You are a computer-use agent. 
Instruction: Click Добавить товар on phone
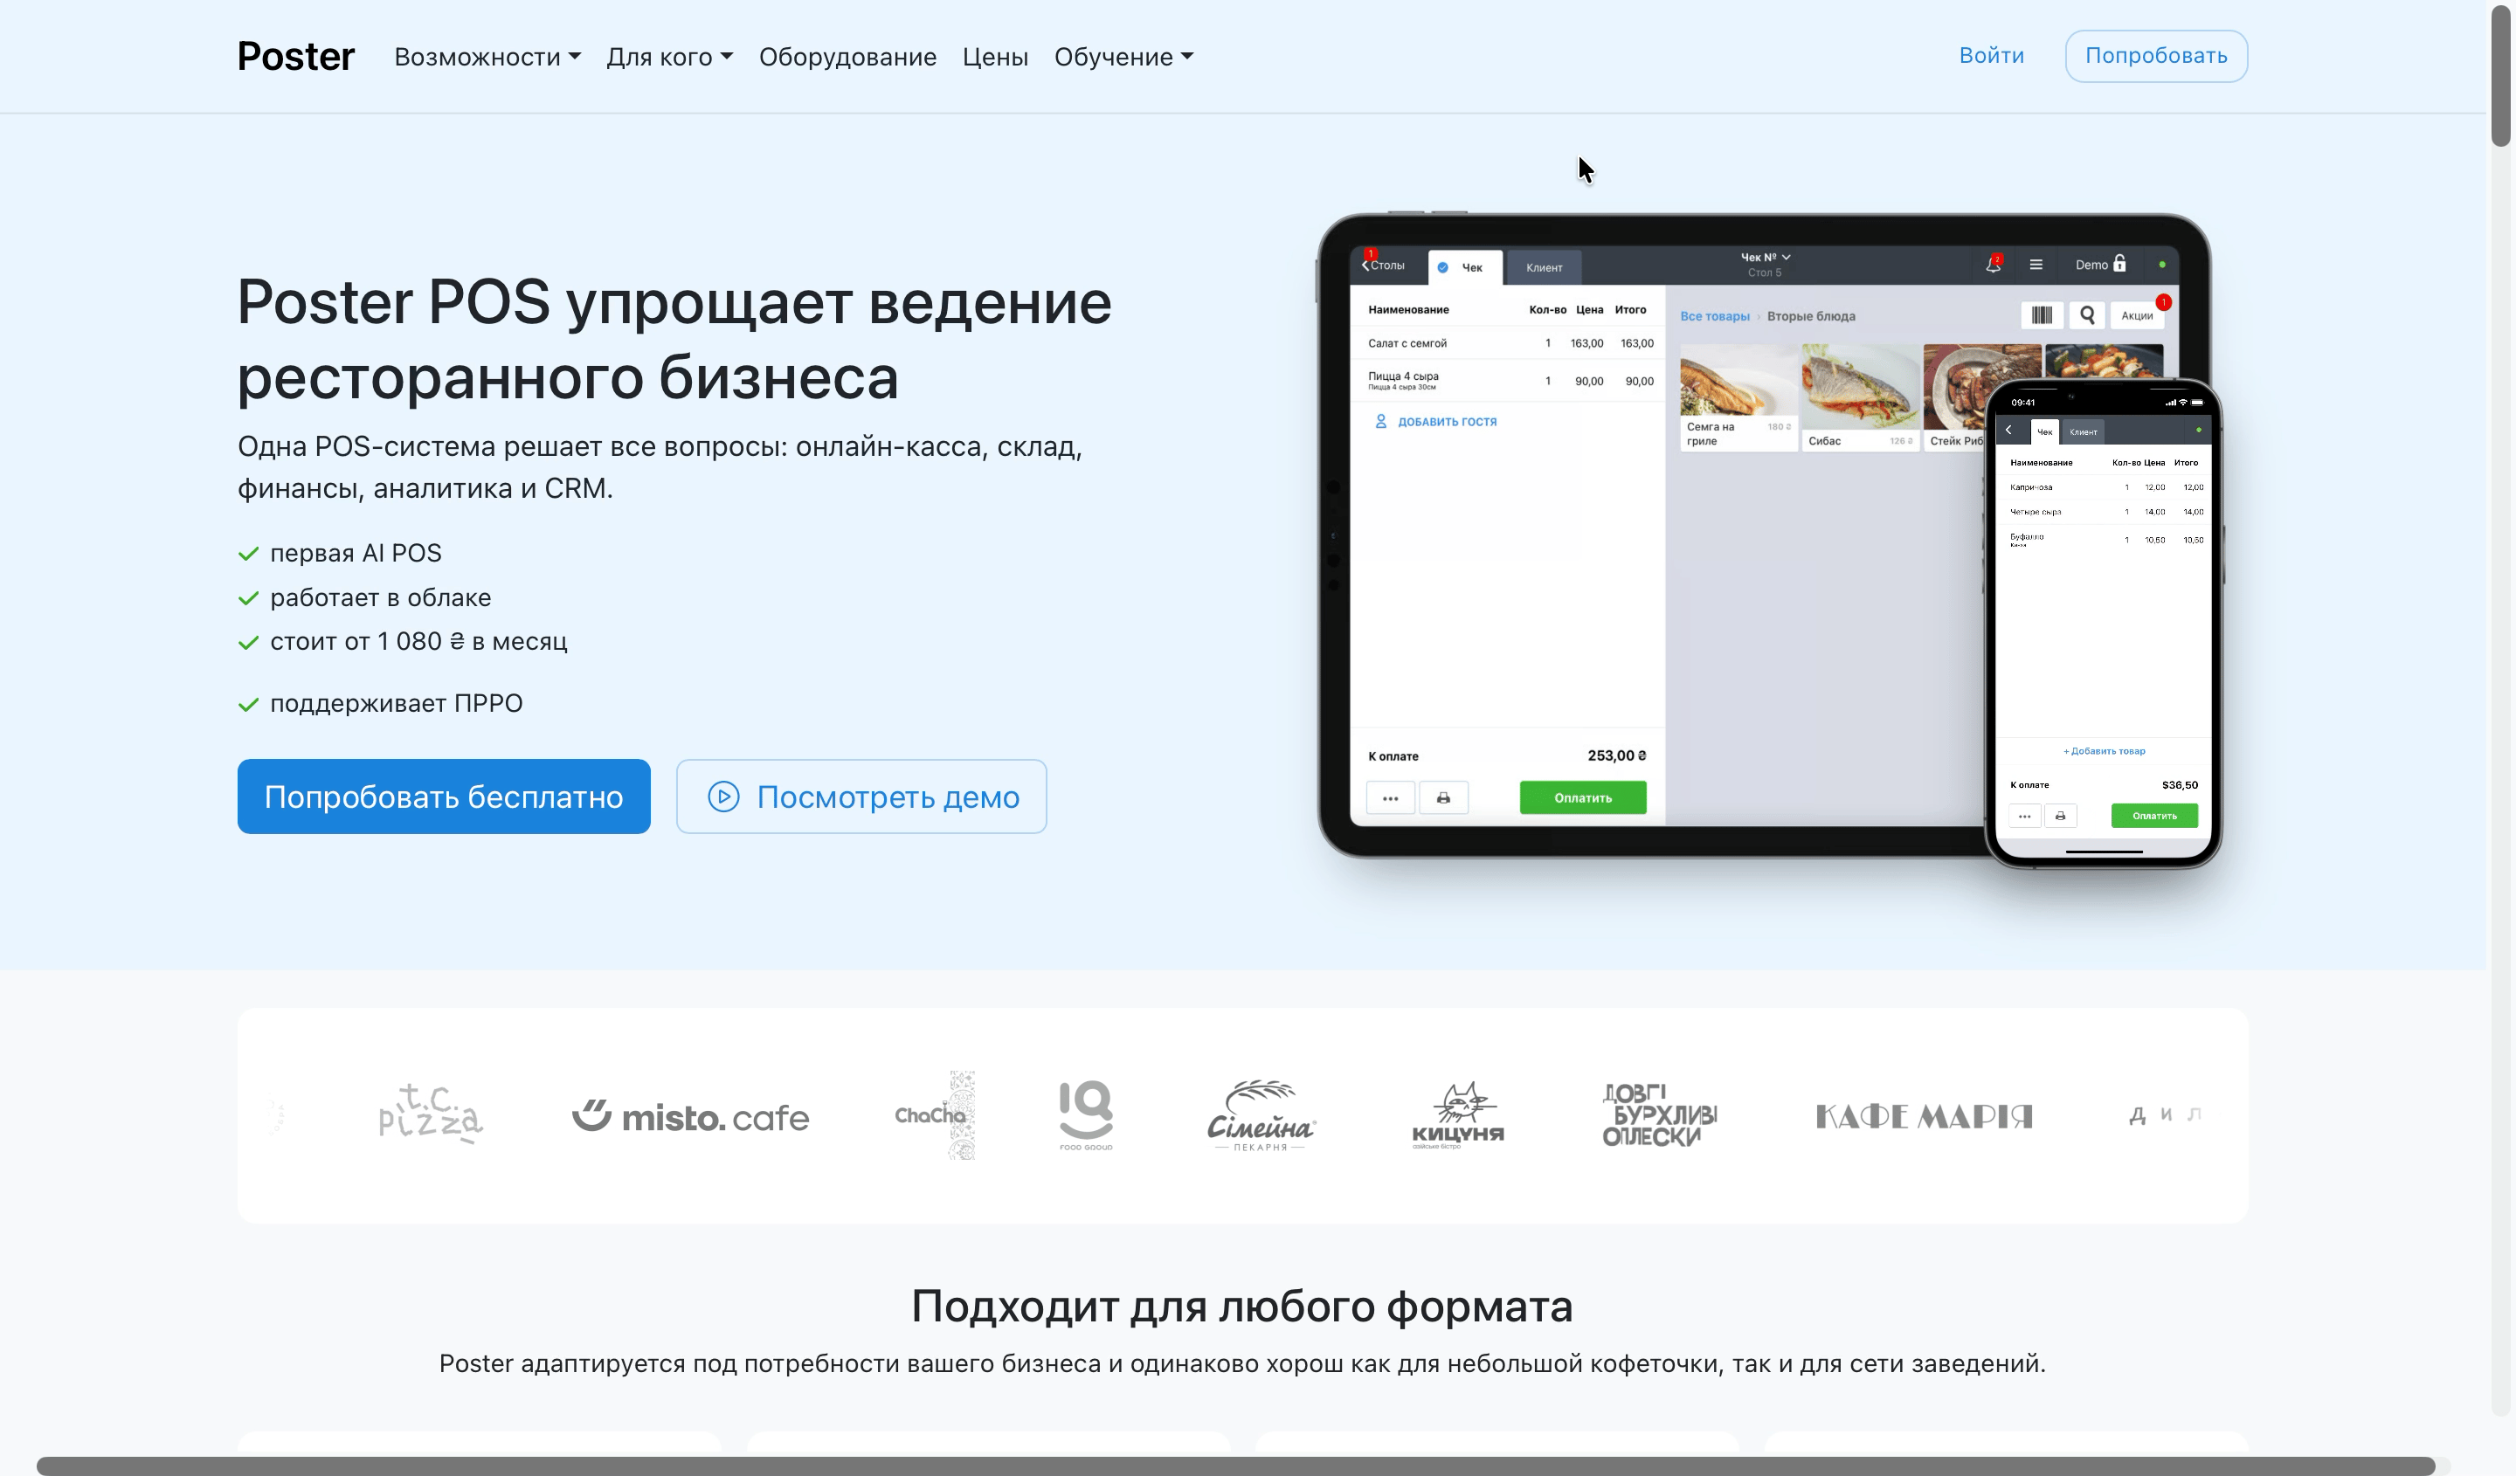click(x=2104, y=750)
